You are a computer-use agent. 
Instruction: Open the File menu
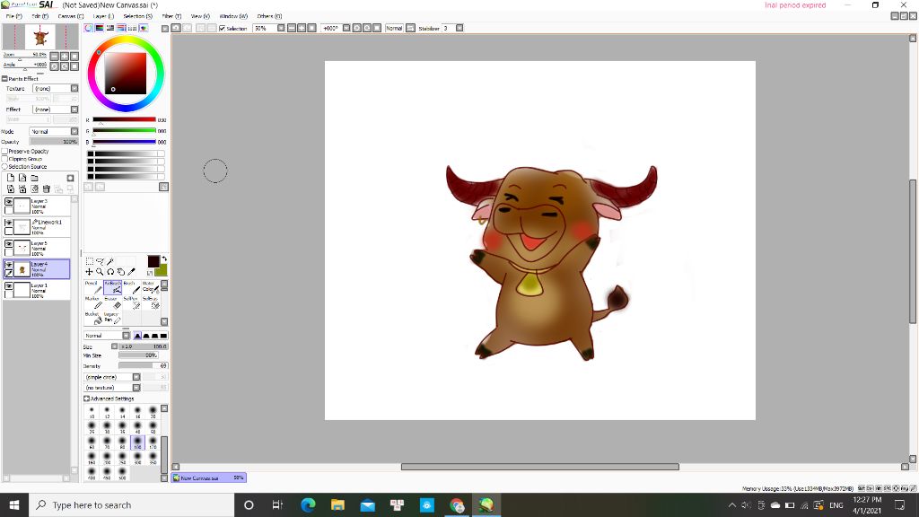(x=13, y=16)
